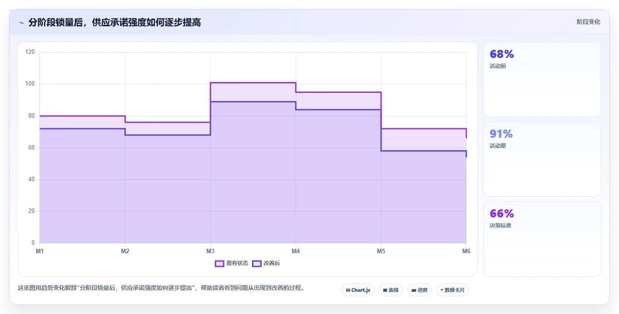The image size is (619, 314).
Task: Click the chart title heading text
Action: click(114, 22)
